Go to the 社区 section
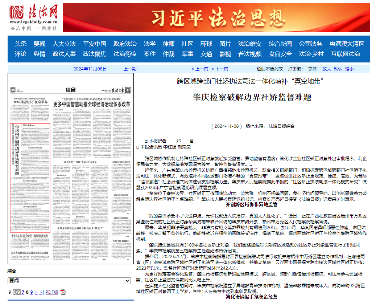 (x=187, y=44)
